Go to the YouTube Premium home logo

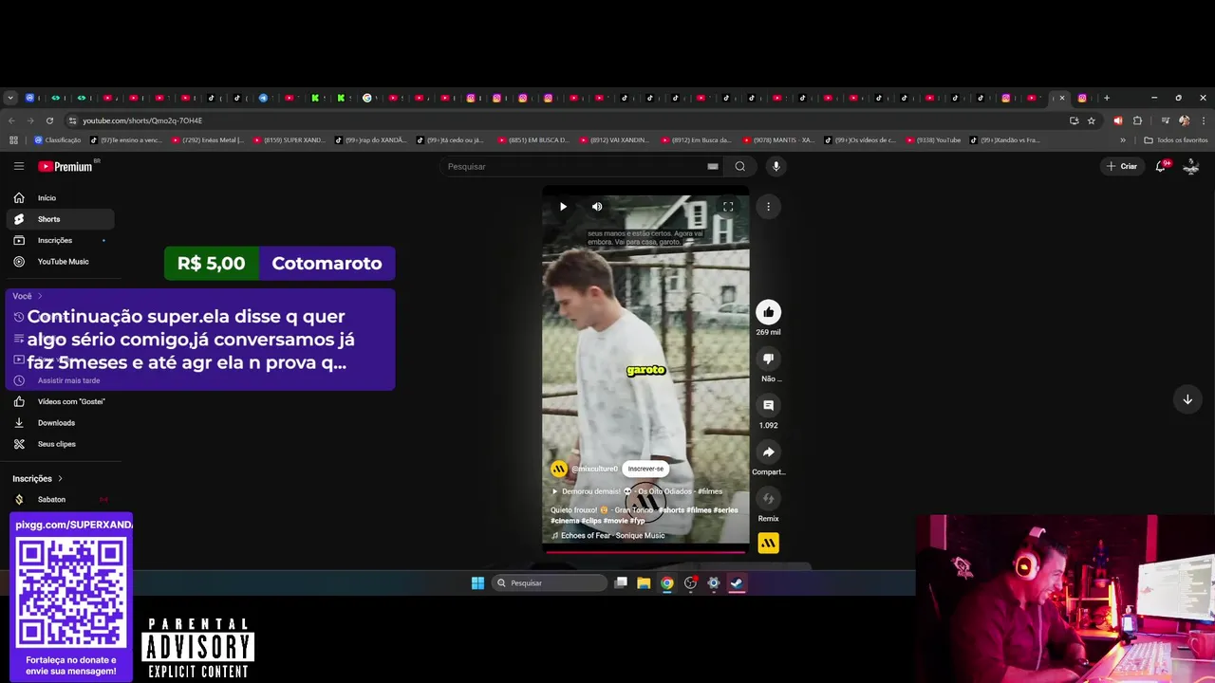click(65, 166)
